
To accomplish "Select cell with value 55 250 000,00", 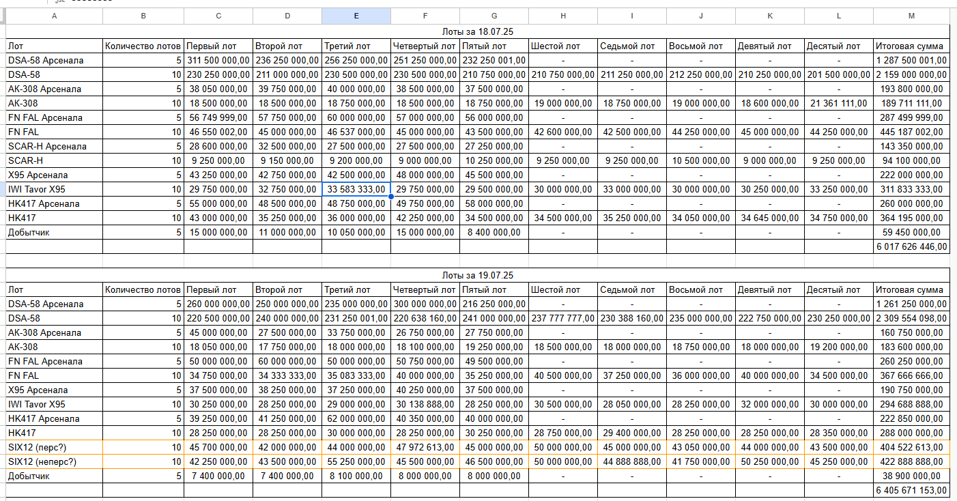I will click(x=356, y=461).
